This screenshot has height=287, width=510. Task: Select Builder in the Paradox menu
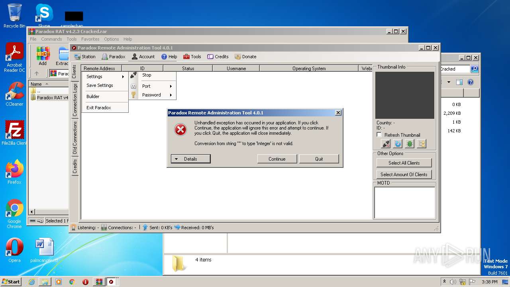[105, 96]
